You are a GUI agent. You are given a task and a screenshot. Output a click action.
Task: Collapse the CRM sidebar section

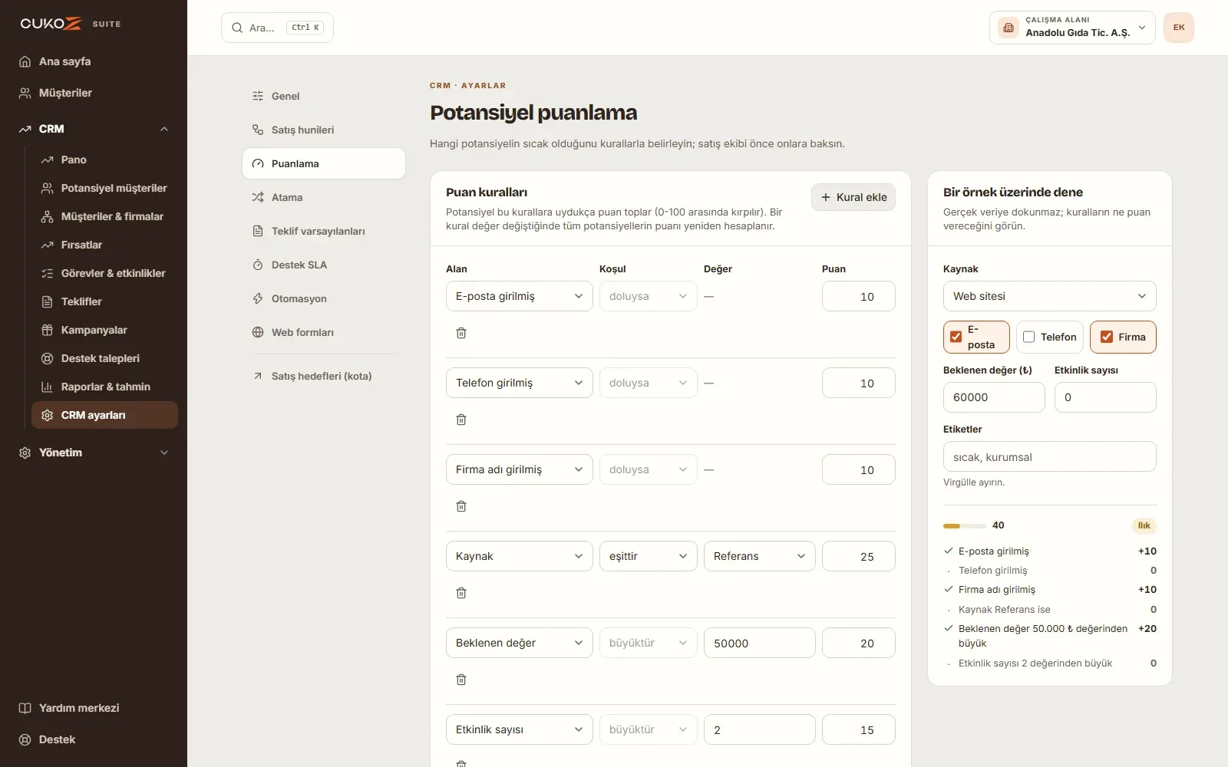tap(94, 129)
